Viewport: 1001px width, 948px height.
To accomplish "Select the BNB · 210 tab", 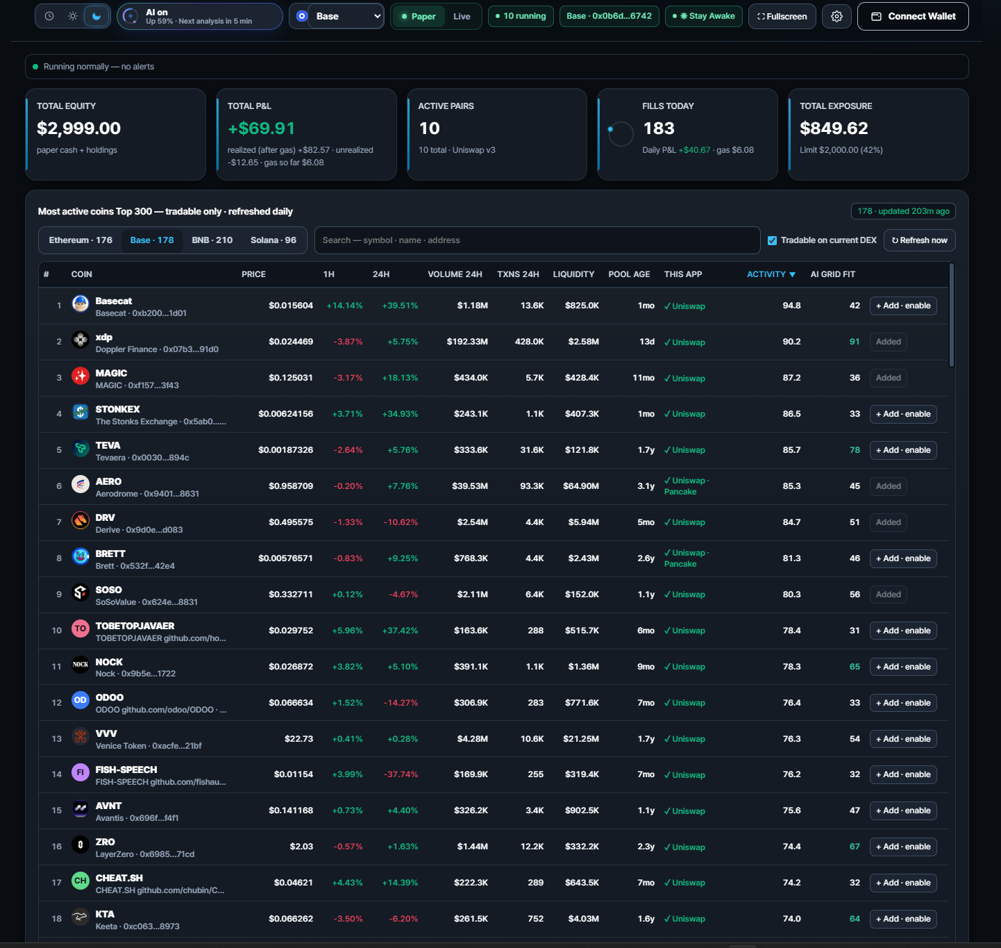I will pyautogui.click(x=212, y=240).
